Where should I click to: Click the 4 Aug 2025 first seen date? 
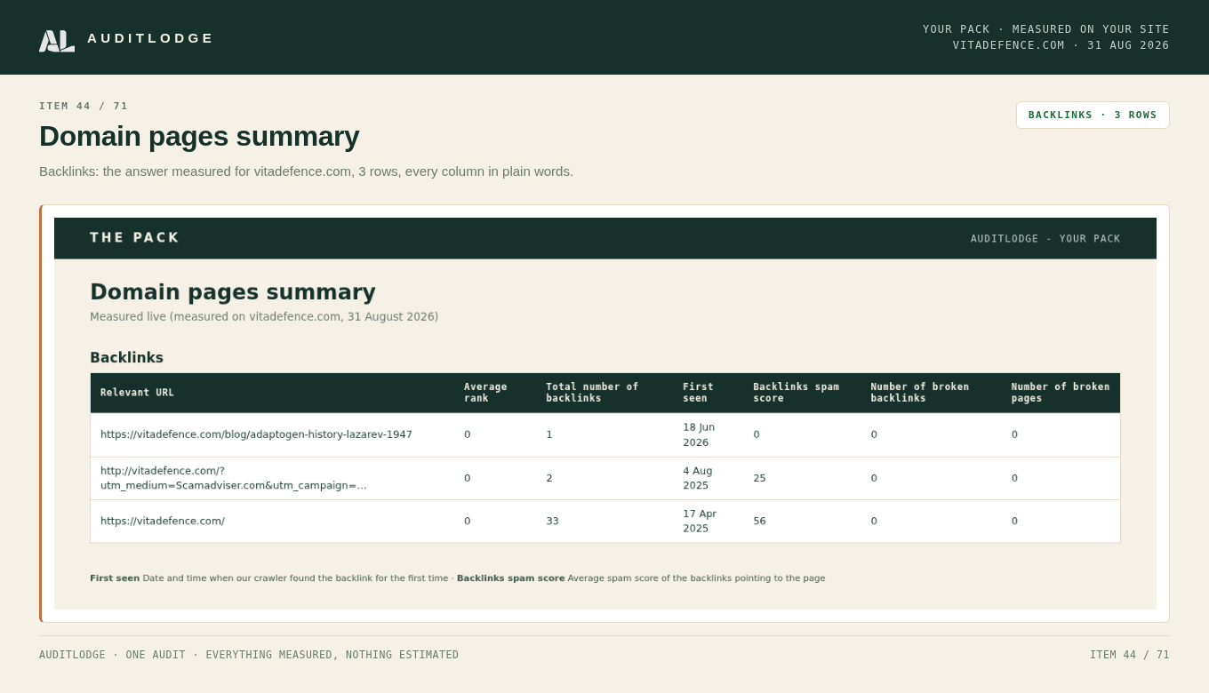[x=698, y=478]
